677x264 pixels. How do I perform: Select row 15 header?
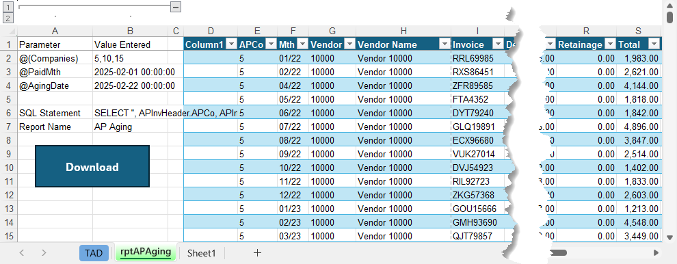click(x=9, y=237)
